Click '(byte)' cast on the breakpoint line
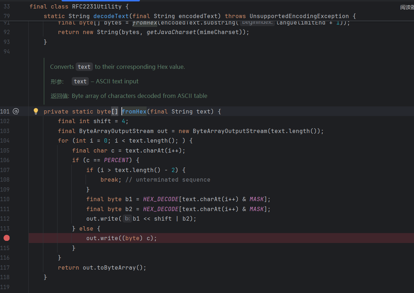Screen dimensions: 414x293 click(x=132, y=238)
